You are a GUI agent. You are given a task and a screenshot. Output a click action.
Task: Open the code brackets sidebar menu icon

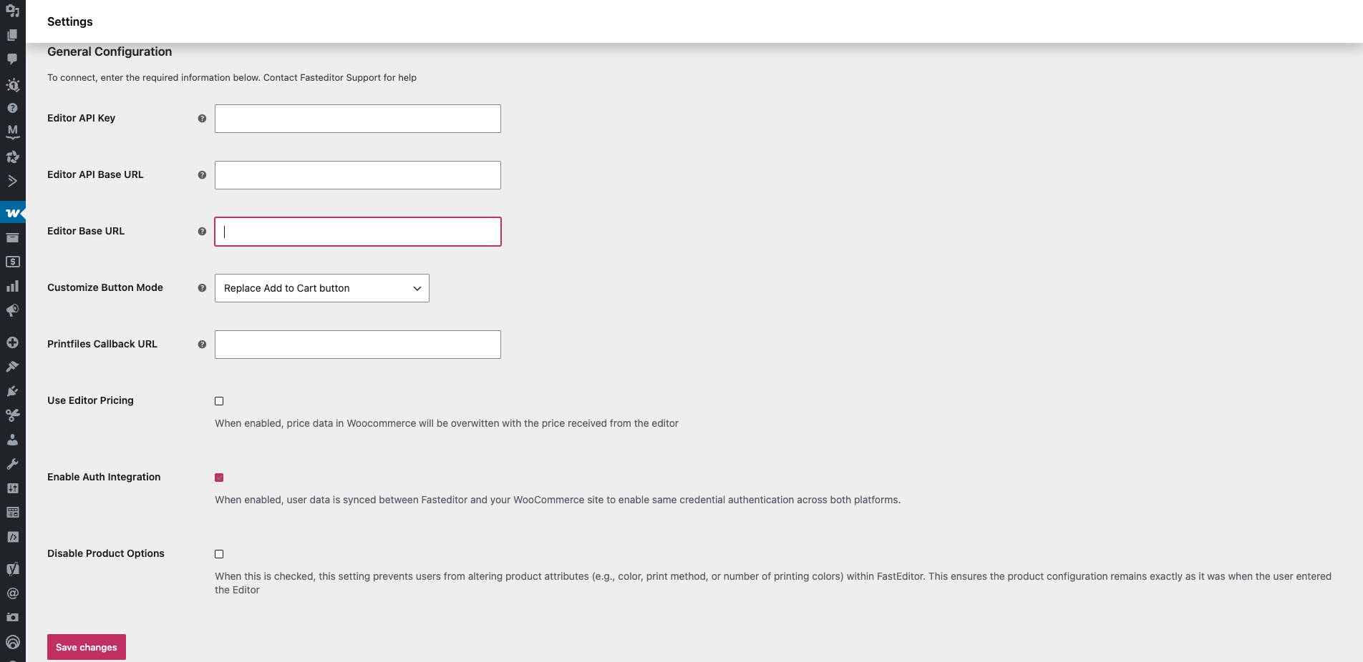click(12, 537)
